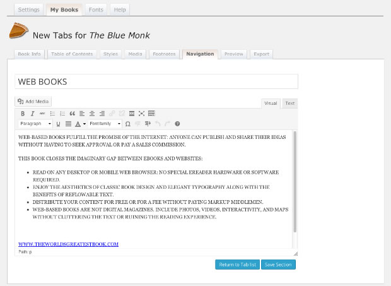Click the WEB BOOKS title input field

tap(156, 82)
